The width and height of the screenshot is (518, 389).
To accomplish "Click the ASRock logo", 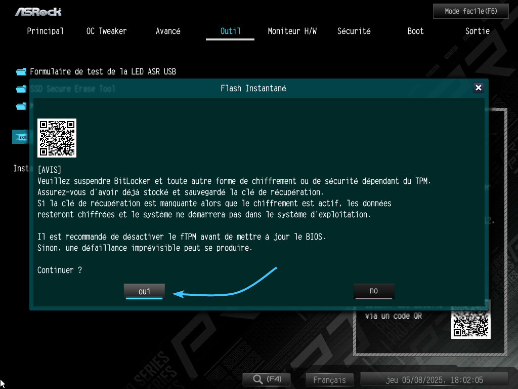I will pos(38,12).
